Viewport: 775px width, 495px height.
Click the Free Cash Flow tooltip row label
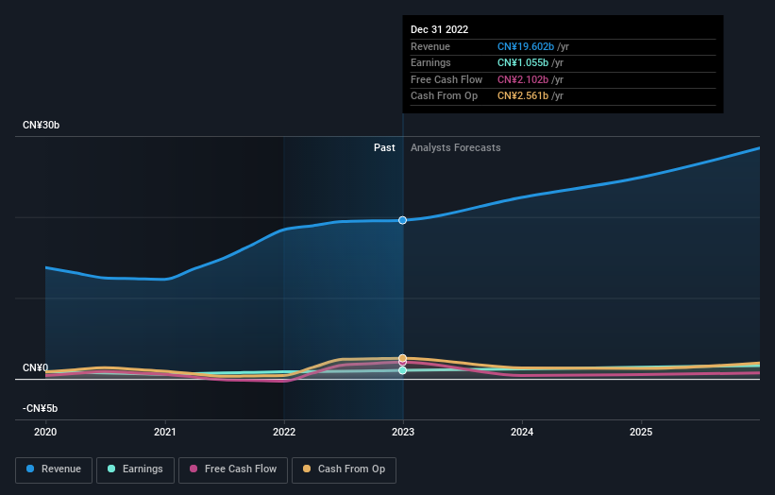446,79
